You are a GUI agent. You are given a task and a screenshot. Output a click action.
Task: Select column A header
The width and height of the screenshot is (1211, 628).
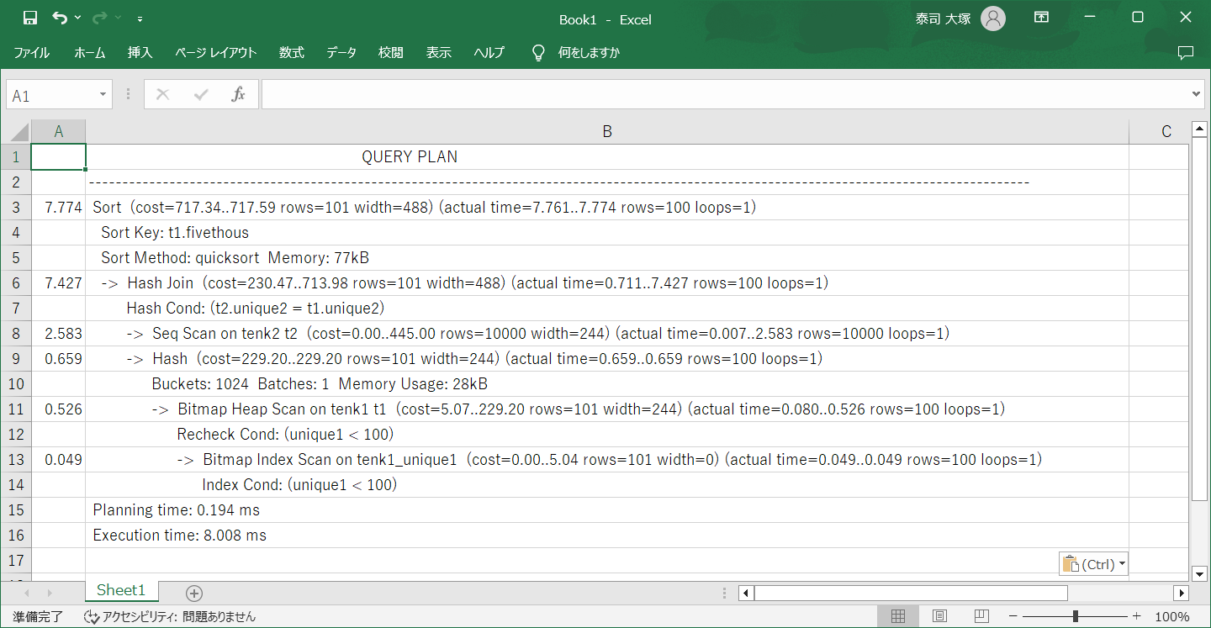pyautogui.click(x=58, y=132)
